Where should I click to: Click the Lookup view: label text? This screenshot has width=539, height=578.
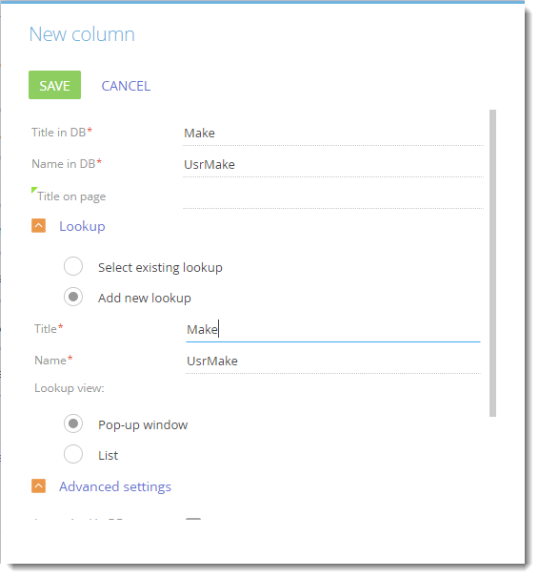click(x=70, y=388)
